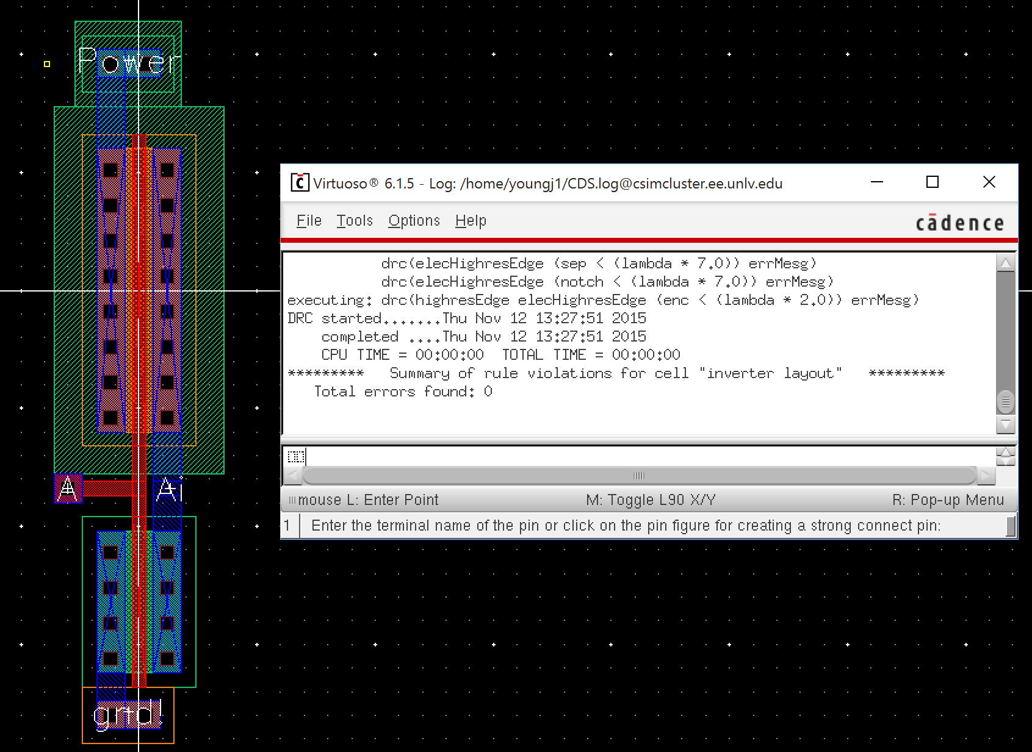This screenshot has height=752, width=1032.
Task: Click the command scrollbar left arrow
Action: pyautogui.click(x=292, y=476)
